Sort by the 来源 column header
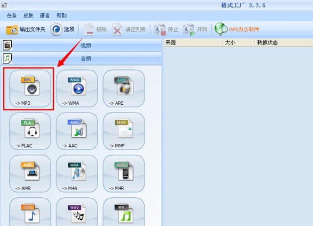 pyautogui.click(x=193, y=43)
